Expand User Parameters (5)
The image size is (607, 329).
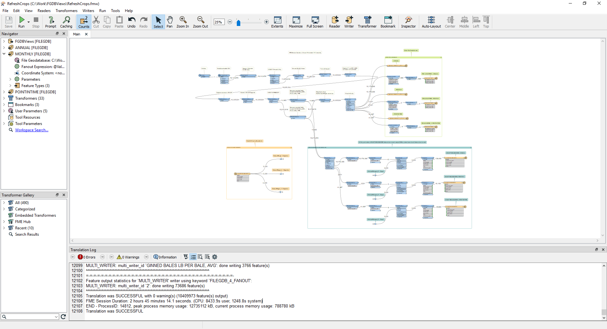click(x=4, y=111)
